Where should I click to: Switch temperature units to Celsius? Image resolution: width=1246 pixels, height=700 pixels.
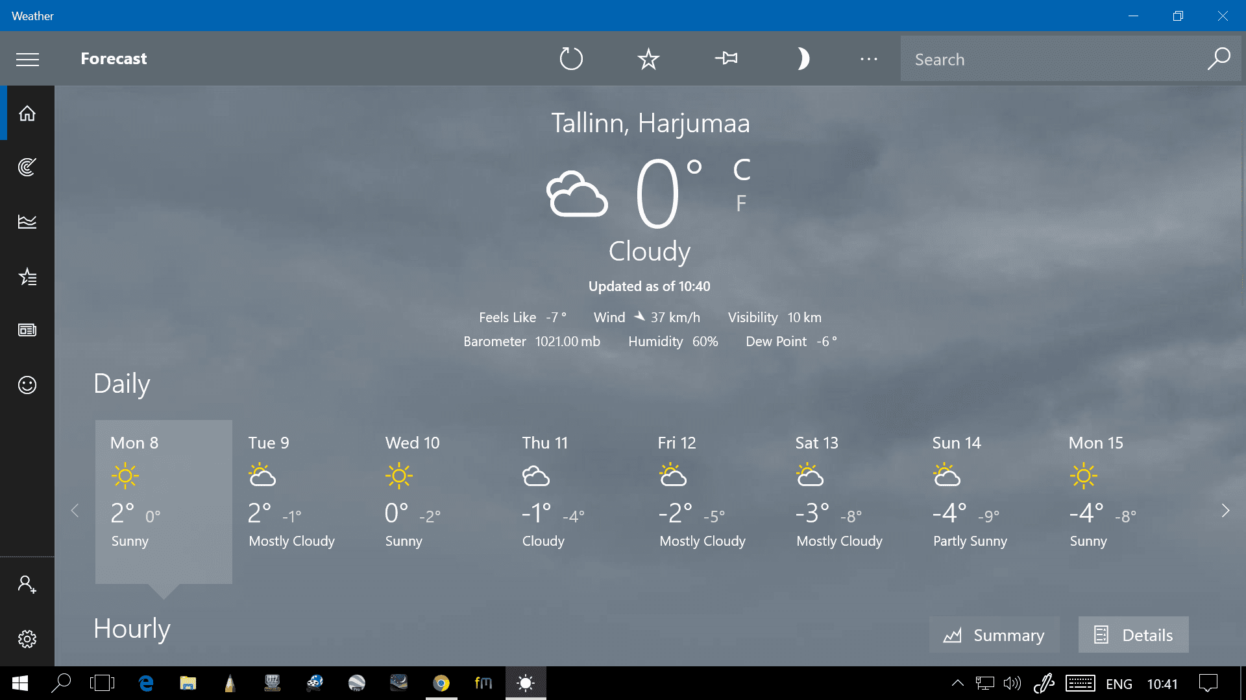click(742, 170)
